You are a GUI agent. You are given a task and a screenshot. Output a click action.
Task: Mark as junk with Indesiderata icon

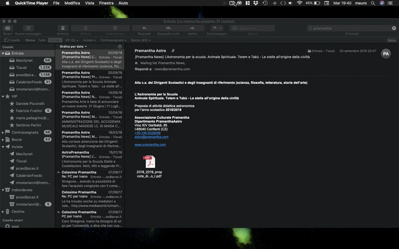115,28
